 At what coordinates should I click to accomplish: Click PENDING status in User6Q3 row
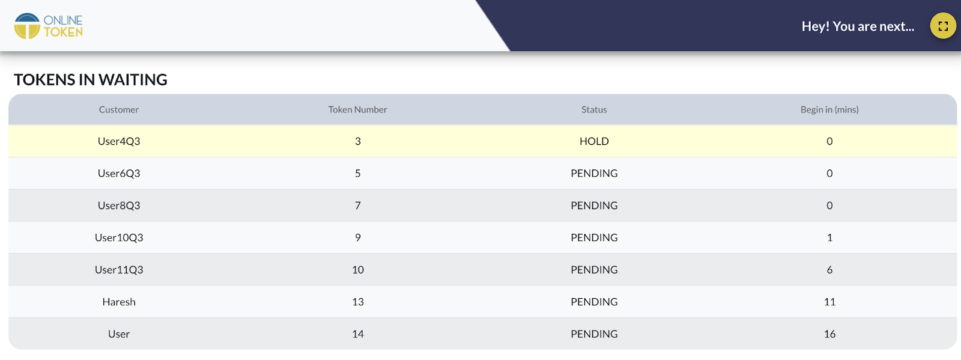point(594,173)
